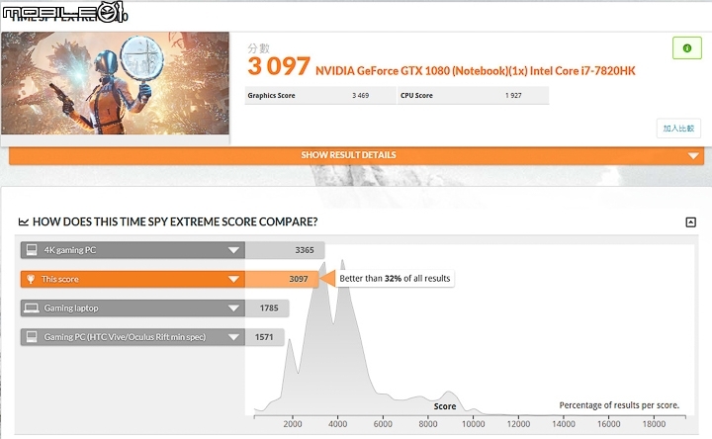Click HOW DOES THIS TIME SPY EXTREME SCORE COMPARE heading
712x439 pixels.
pos(175,222)
